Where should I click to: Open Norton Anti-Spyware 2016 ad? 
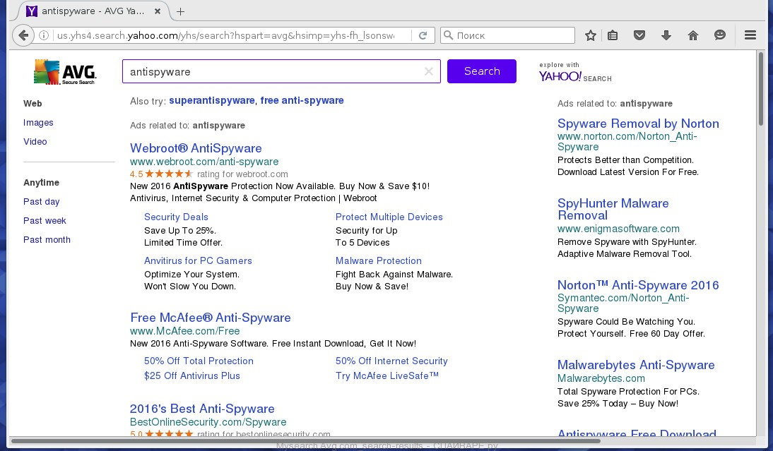(638, 285)
